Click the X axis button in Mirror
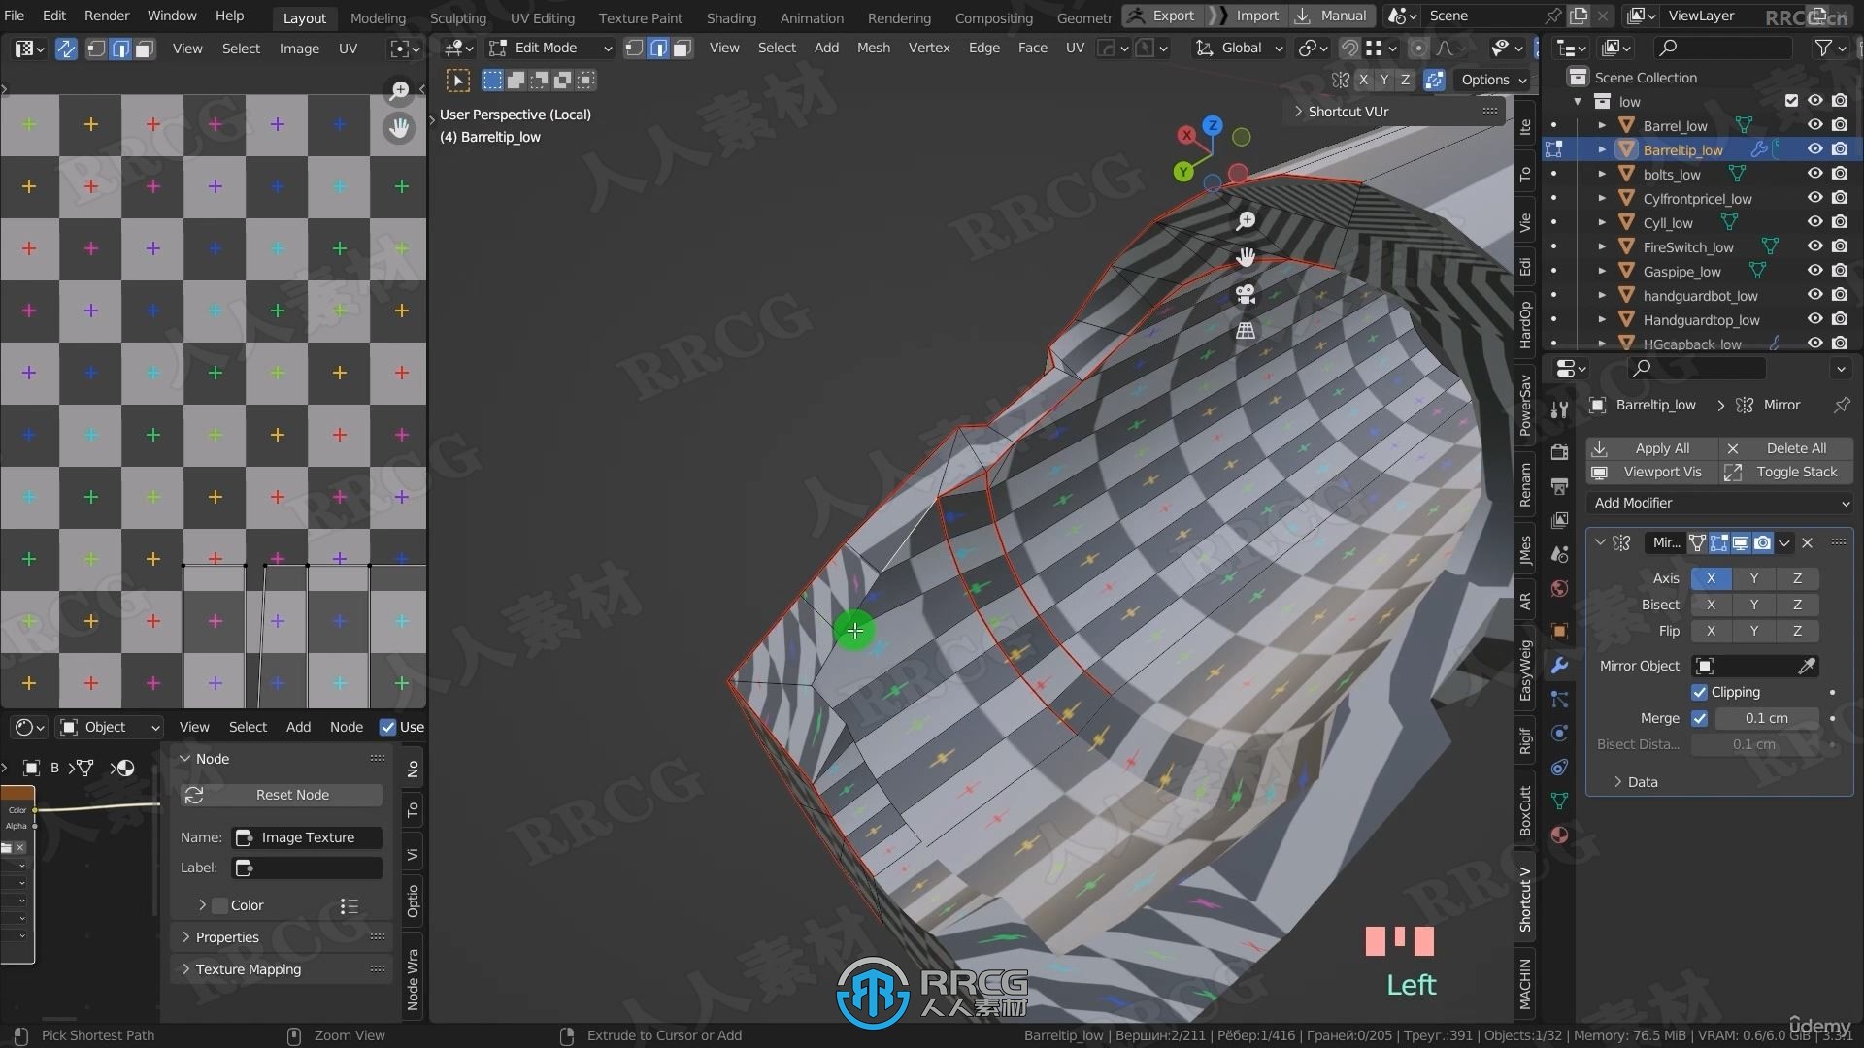 pyautogui.click(x=1712, y=578)
